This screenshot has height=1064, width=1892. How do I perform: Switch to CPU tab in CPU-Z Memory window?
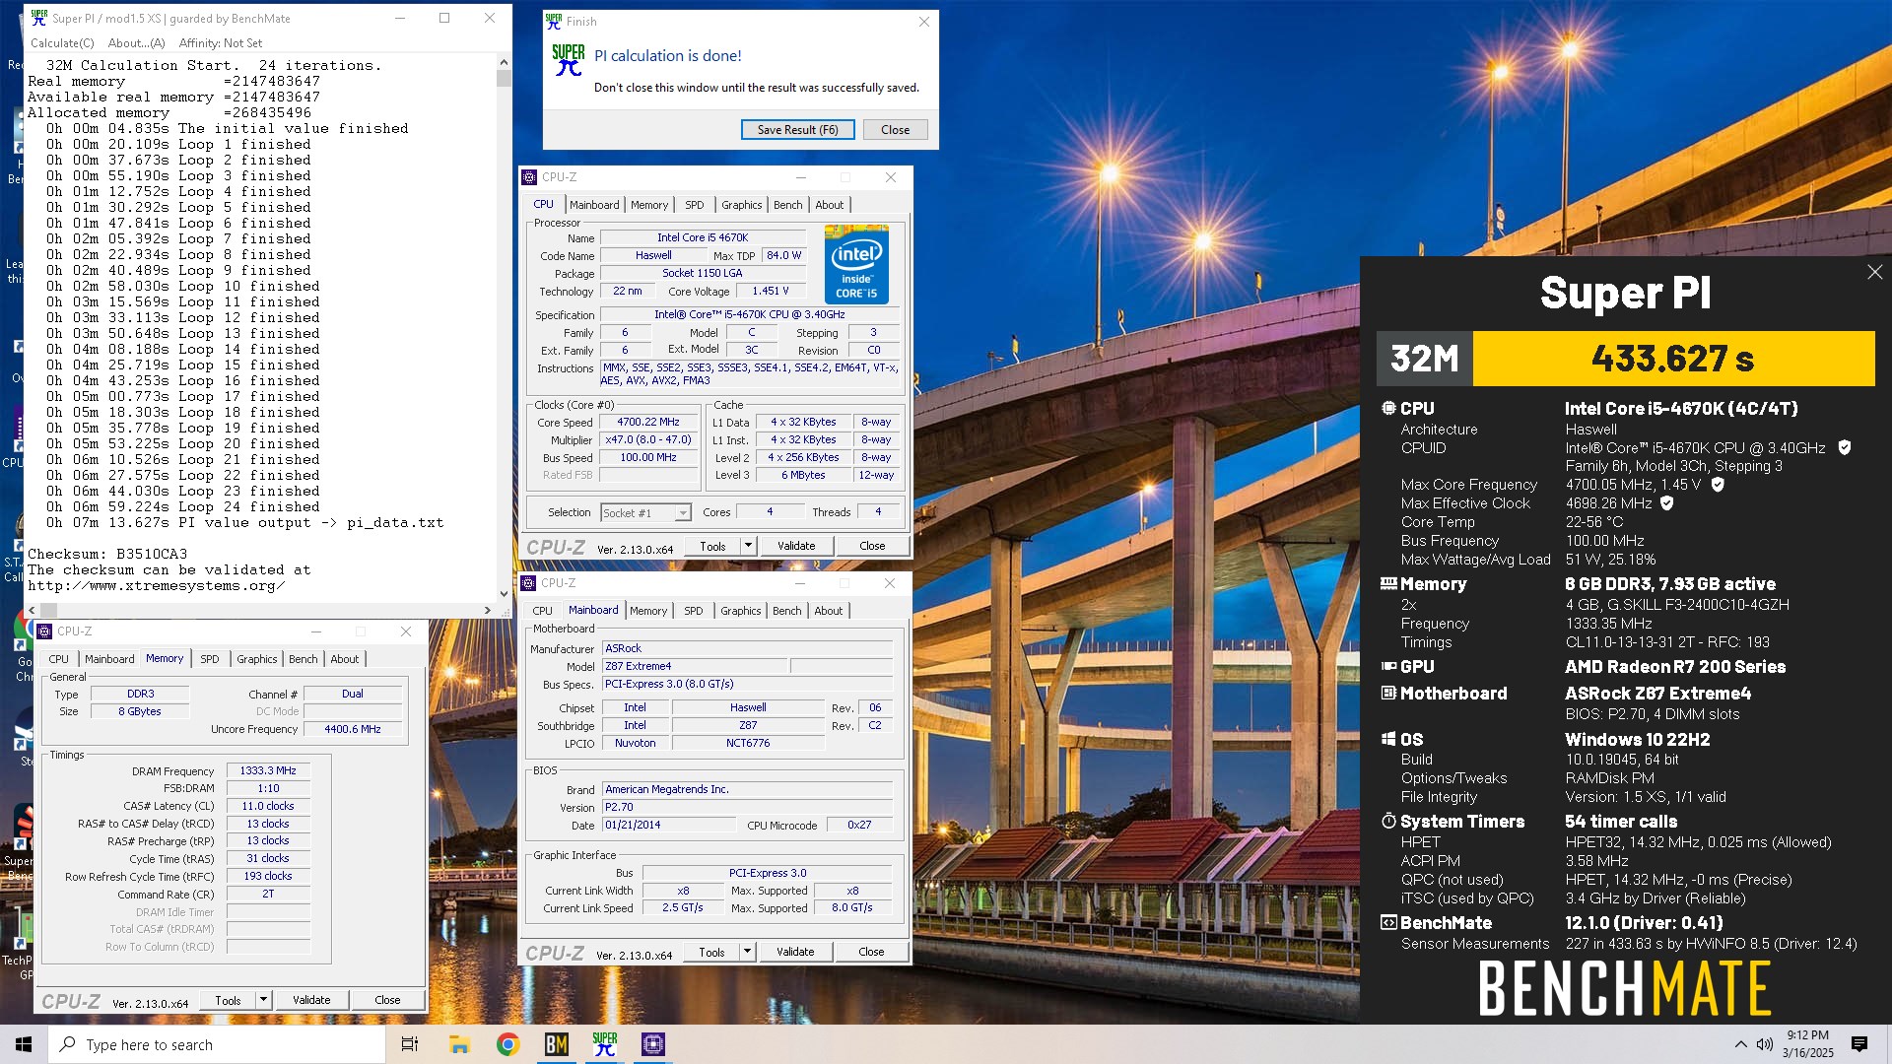[59, 659]
